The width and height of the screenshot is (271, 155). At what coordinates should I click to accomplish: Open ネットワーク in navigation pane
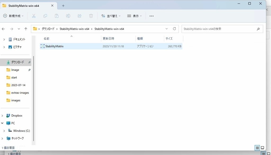[x=17, y=138]
